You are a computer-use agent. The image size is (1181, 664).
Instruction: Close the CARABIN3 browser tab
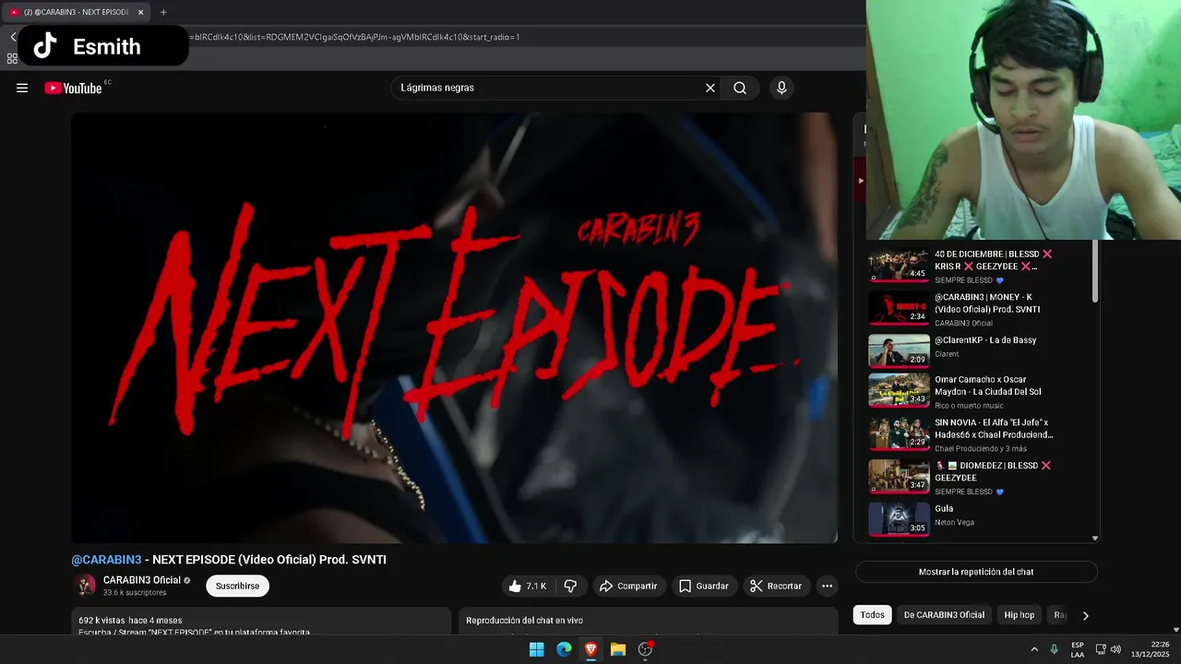(x=140, y=12)
